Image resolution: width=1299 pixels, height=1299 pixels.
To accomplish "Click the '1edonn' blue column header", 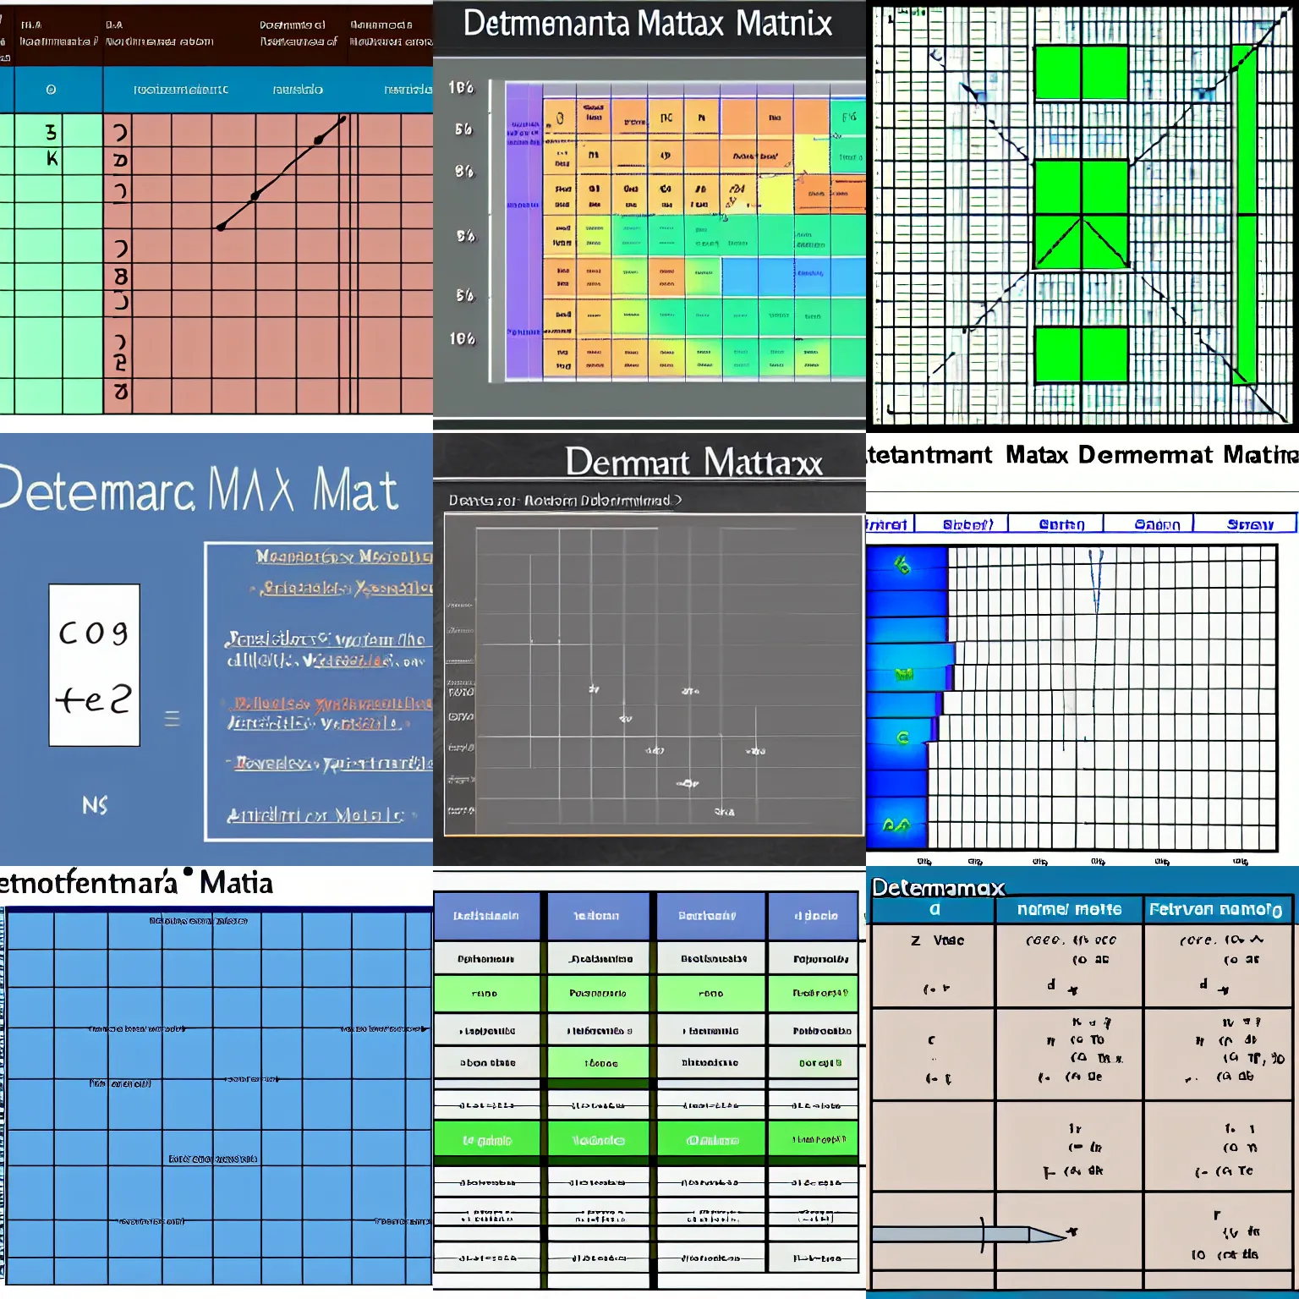I will pos(598,916).
